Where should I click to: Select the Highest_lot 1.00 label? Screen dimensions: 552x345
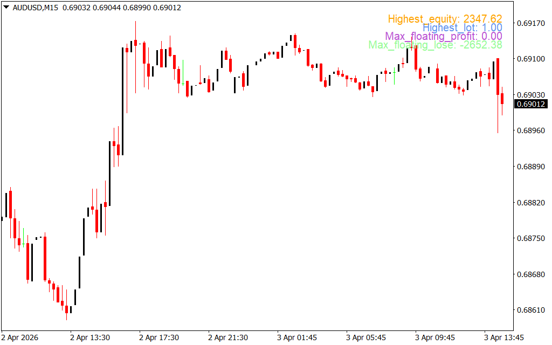[x=462, y=28]
